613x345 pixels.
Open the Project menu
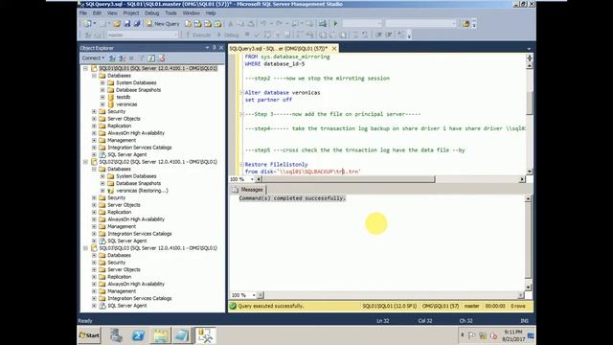[x=131, y=12]
